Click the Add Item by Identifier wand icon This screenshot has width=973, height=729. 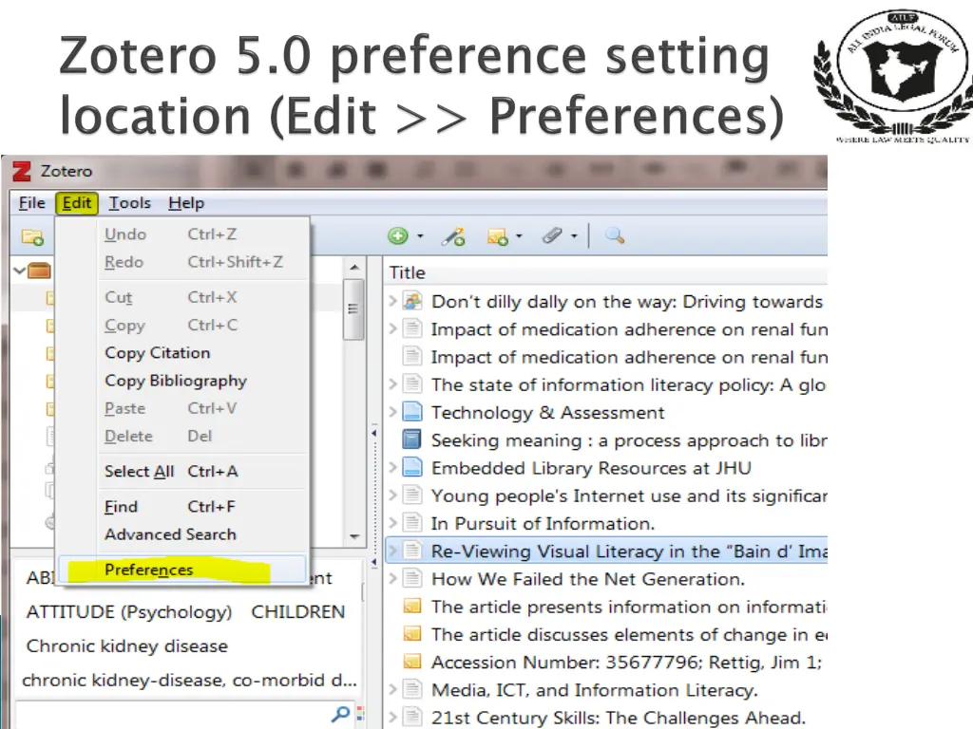pos(453,236)
